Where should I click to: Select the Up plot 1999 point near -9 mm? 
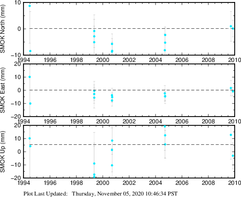[94, 163]
